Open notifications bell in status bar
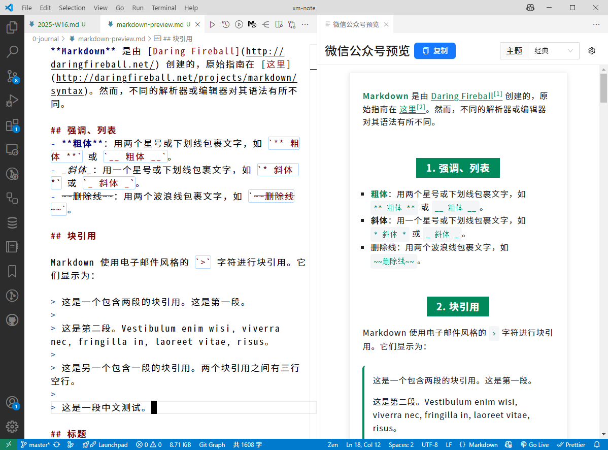The width and height of the screenshot is (608, 450). click(597, 444)
